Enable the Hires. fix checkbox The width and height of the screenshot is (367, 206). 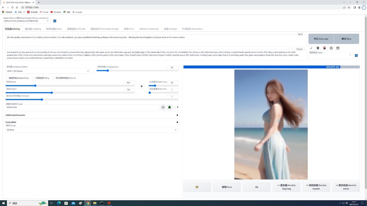pyautogui.click(x=54, y=78)
